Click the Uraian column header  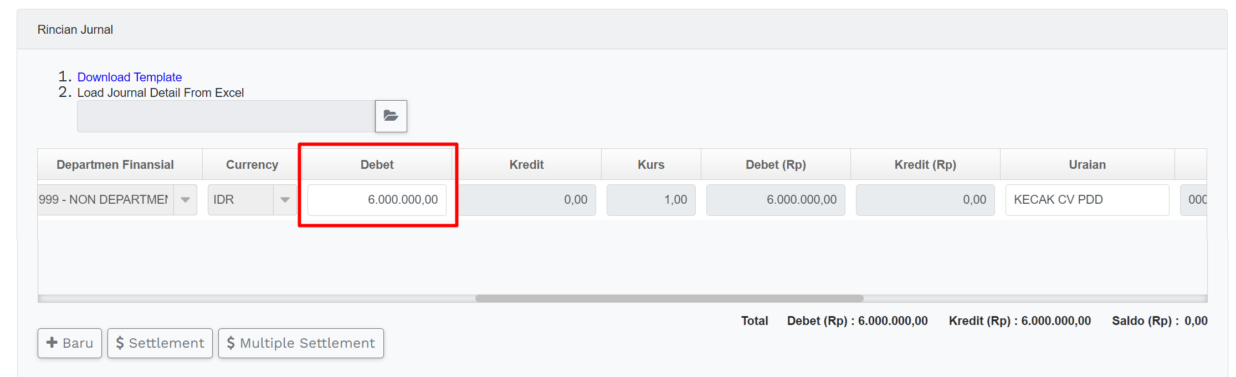(x=1087, y=165)
